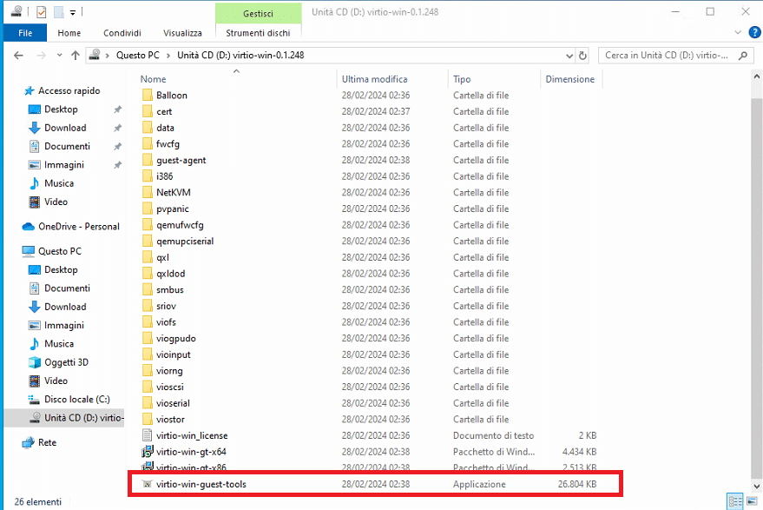Select the virtio-win-gt-x64 installer icon
The image size is (763, 510).
click(147, 452)
